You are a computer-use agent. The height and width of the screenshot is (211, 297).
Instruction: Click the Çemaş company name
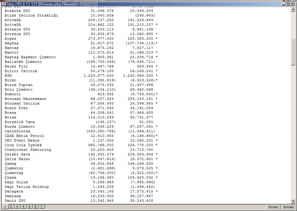[10, 164]
